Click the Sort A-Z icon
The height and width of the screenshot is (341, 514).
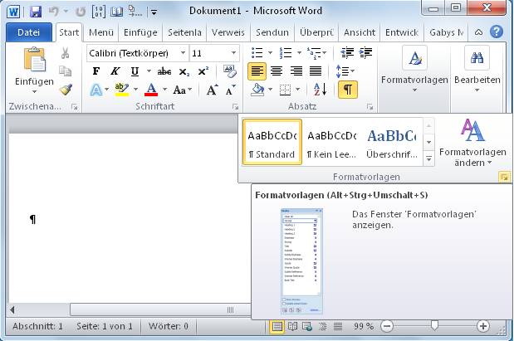(320, 90)
